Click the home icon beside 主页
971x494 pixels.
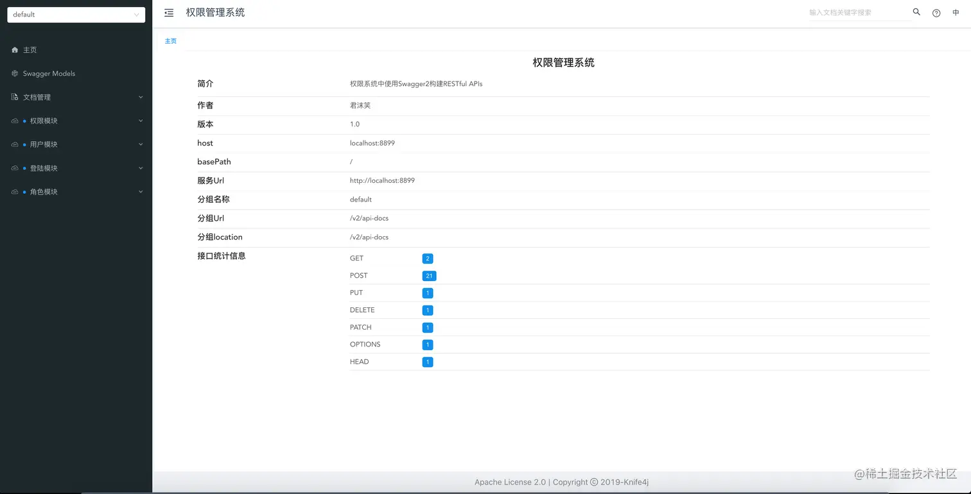pyautogui.click(x=15, y=50)
